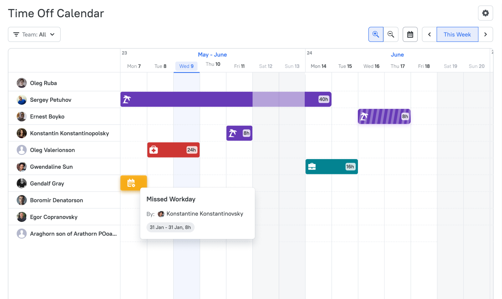
Task: Click the zoom out magnifier icon
Action: click(391, 34)
